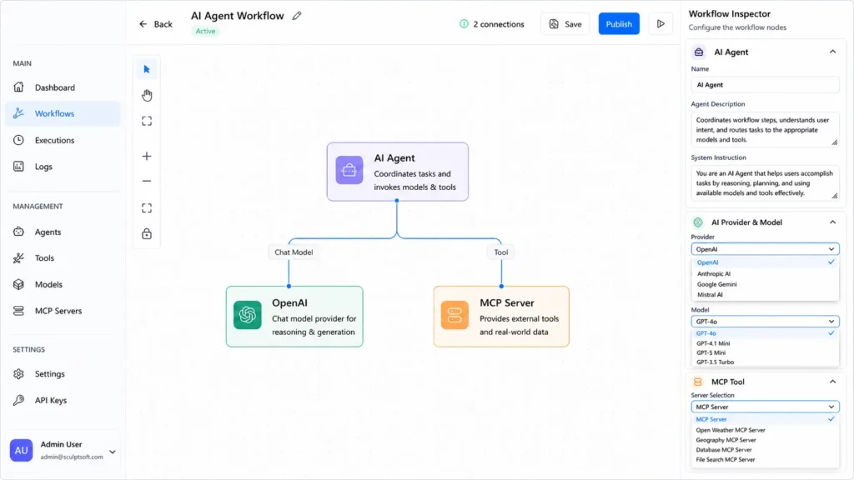Select the AI Agent node title
The height and width of the screenshot is (480, 854).
pos(394,157)
